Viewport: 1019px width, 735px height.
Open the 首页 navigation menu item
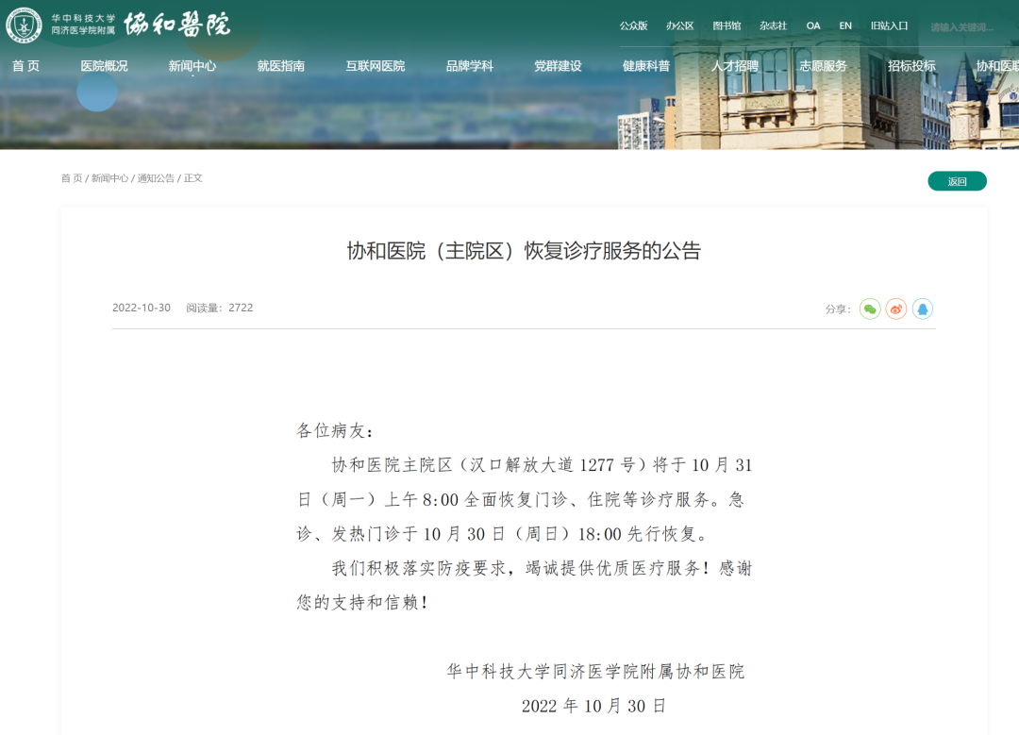(26, 66)
